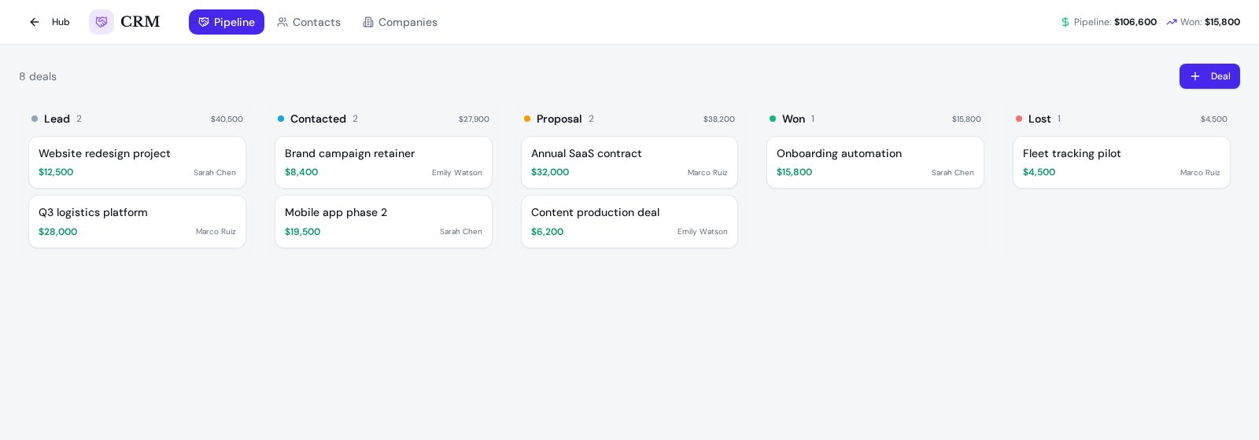Click the $32,000 amount on Annual SaaS
The image size is (1259, 440).
550,172
